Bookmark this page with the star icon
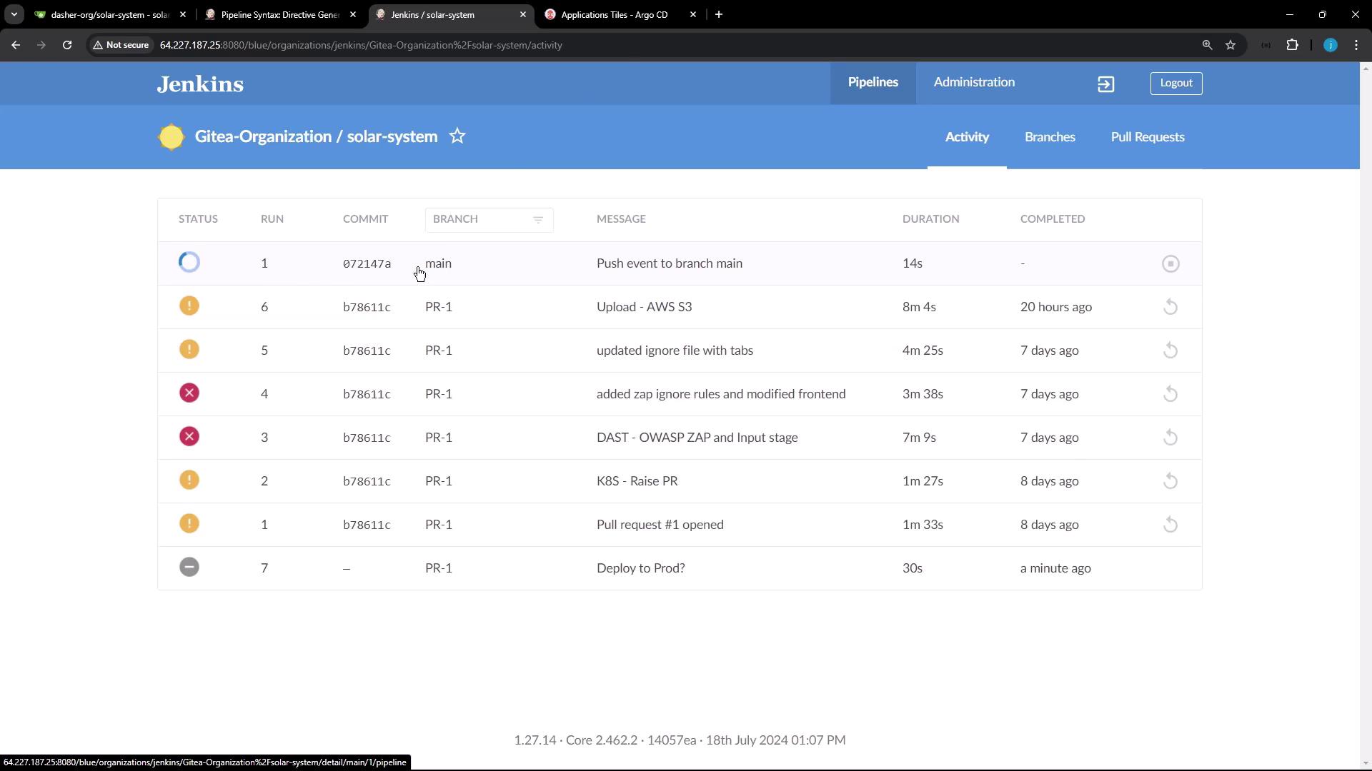The image size is (1372, 771). pyautogui.click(x=1231, y=45)
